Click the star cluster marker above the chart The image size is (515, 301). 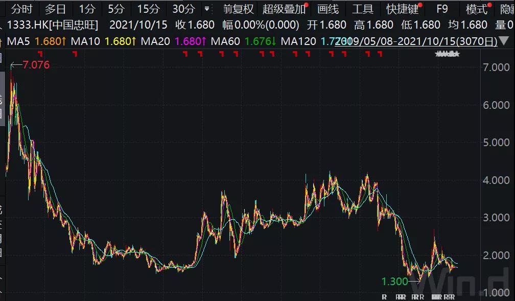[447, 54]
